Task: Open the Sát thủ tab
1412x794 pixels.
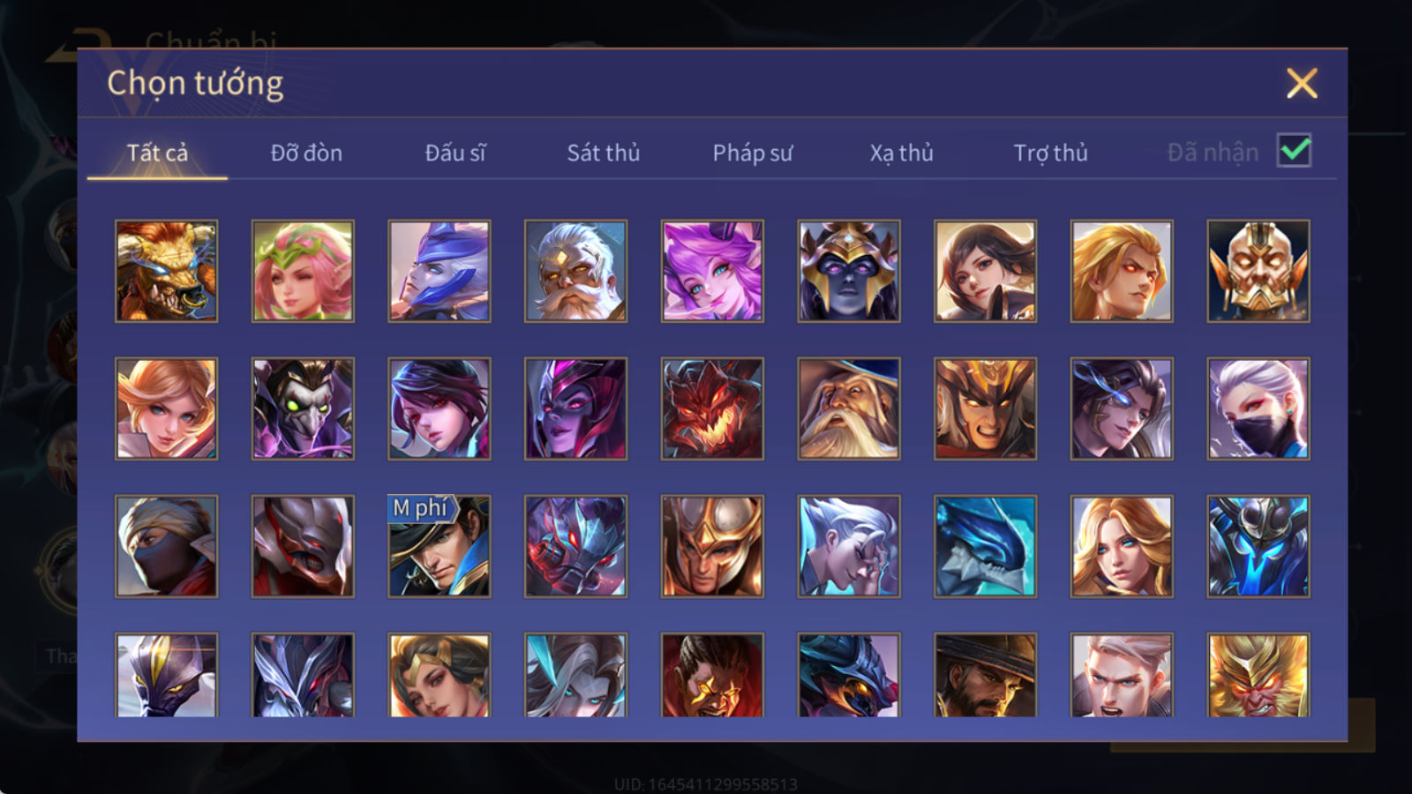Action: point(604,153)
